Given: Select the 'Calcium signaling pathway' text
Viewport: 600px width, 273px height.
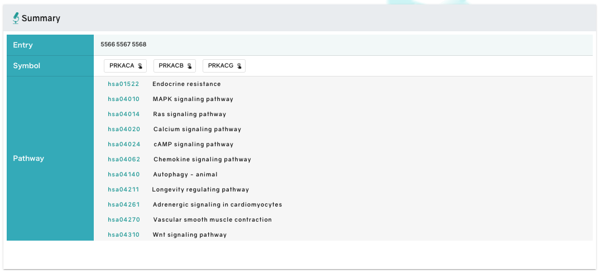Looking at the screenshot, I should (198, 130).
